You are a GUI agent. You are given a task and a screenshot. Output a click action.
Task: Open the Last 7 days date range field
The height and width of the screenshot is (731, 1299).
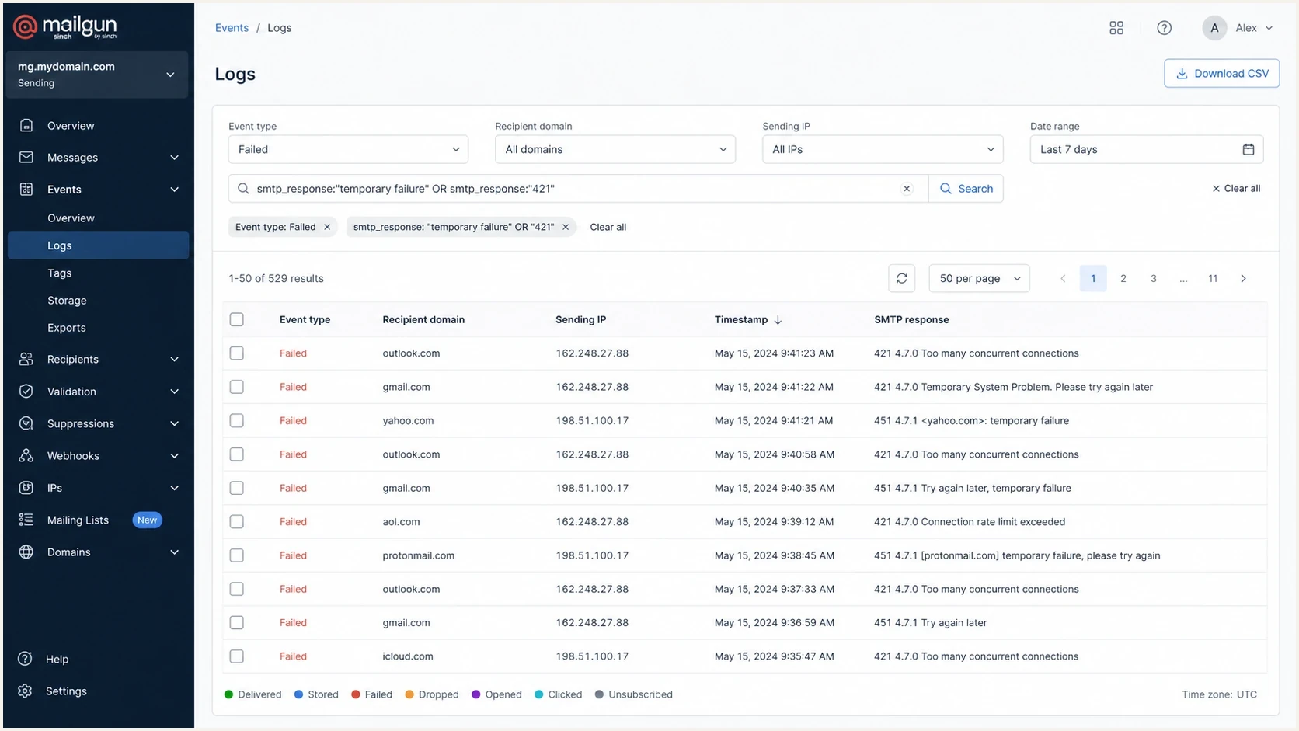click(x=1147, y=149)
